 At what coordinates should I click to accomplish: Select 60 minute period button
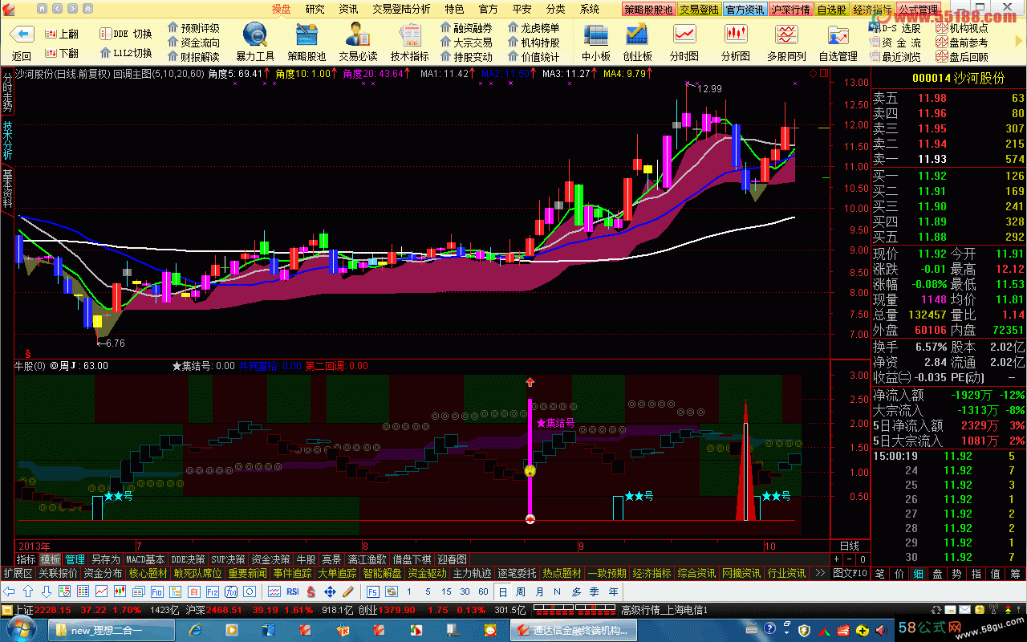pyautogui.click(x=482, y=591)
